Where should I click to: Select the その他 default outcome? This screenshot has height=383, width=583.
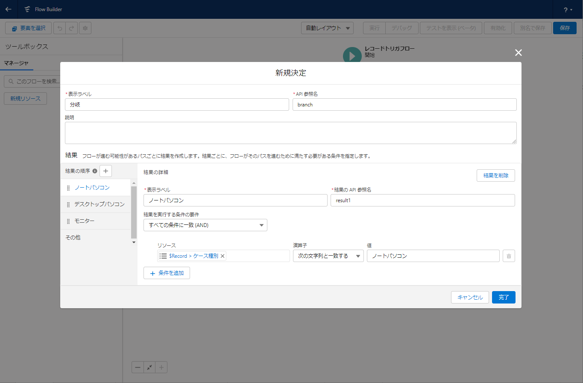click(x=73, y=237)
